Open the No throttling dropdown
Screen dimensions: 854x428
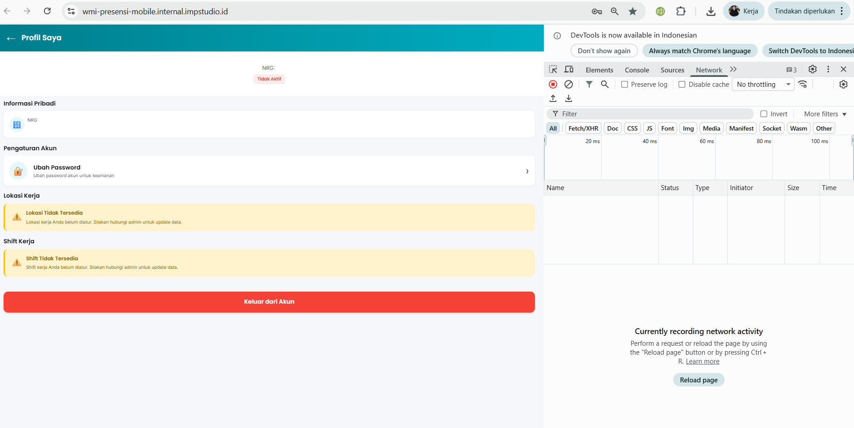763,85
